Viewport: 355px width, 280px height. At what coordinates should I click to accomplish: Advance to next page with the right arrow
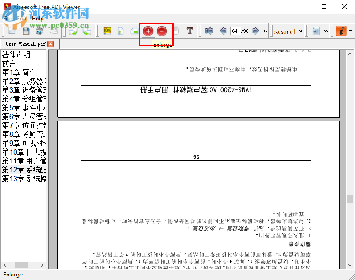pyautogui.click(x=256, y=31)
